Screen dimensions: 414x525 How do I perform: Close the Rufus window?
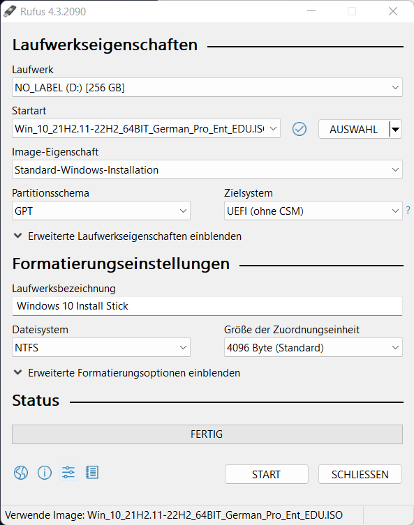coord(393,11)
